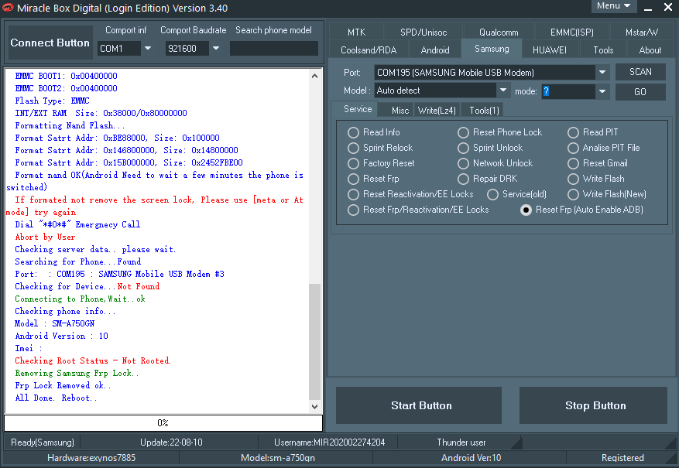The image size is (679, 468).
Task: Open the HUAWEI tab
Action: click(x=549, y=50)
